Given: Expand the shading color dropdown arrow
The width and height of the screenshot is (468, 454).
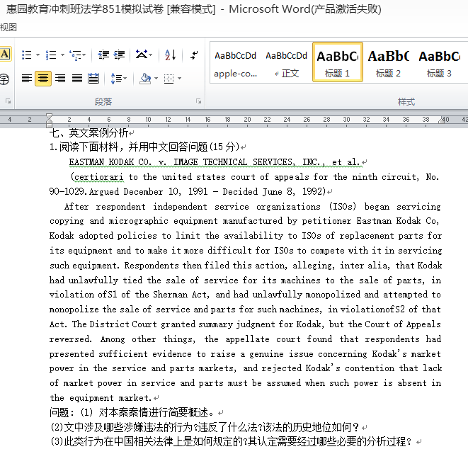Looking at the screenshot, I should point(156,79).
